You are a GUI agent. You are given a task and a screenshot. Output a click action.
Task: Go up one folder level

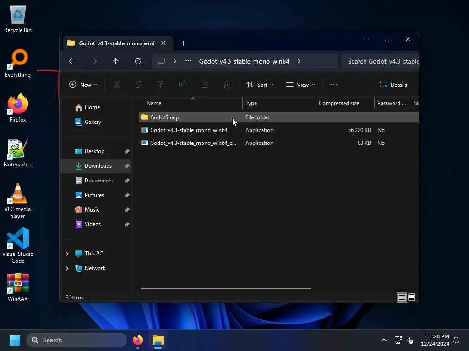click(x=116, y=61)
